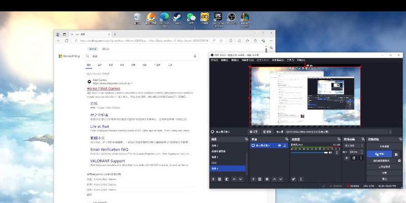
Task: Add a new source with the Sources plus icon
Action: (x=253, y=179)
